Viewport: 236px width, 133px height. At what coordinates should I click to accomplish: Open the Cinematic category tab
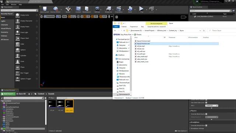click(x=7, y=25)
